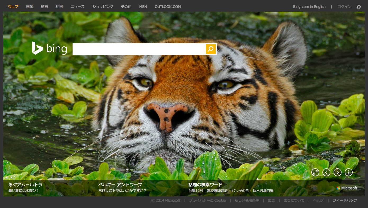Click the orange search magnifier button
The image size is (368, 208).
211,49
